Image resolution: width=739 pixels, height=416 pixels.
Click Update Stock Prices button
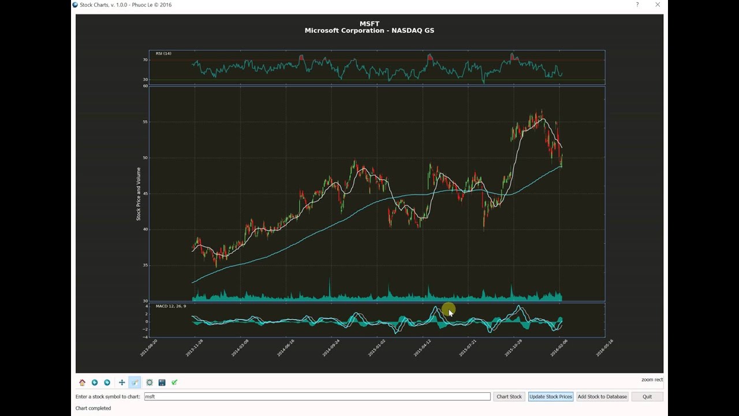pyautogui.click(x=551, y=396)
